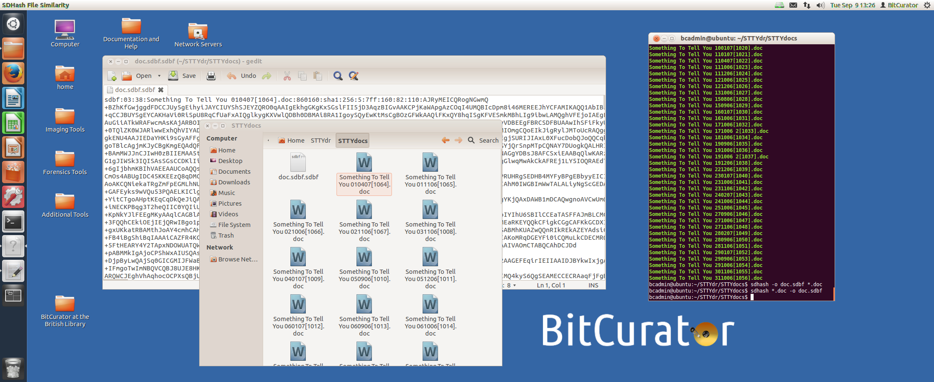
Task: Click Browse Network in the sidebar
Action: pyautogui.click(x=238, y=259)
